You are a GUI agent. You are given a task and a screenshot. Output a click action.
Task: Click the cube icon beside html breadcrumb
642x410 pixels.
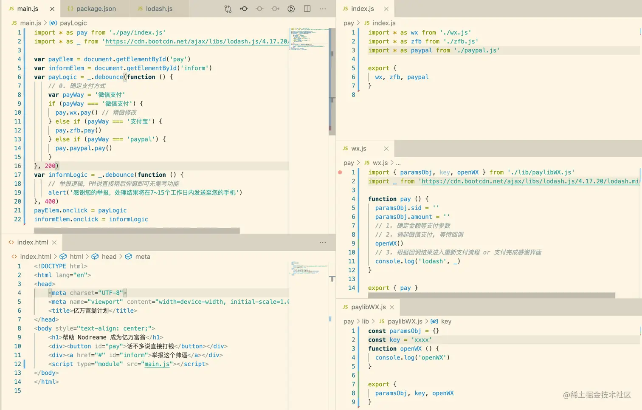(63, 257)
